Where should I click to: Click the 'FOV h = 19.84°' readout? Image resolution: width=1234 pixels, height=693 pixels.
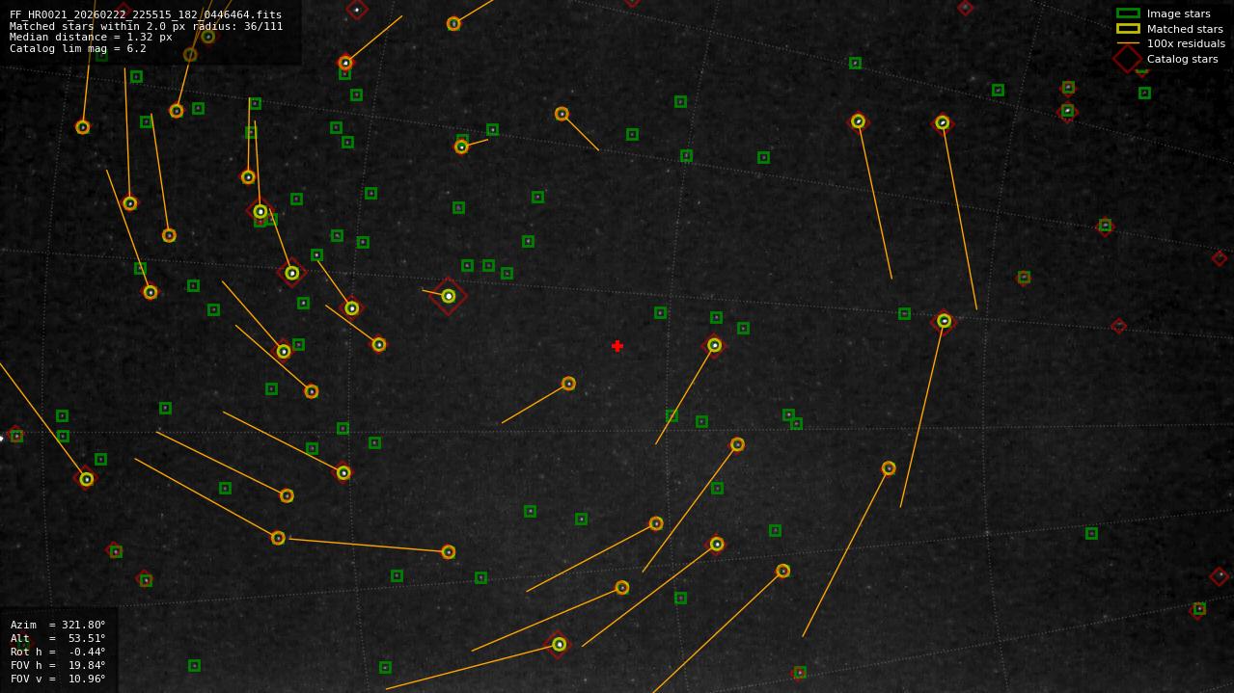[58, 666]
